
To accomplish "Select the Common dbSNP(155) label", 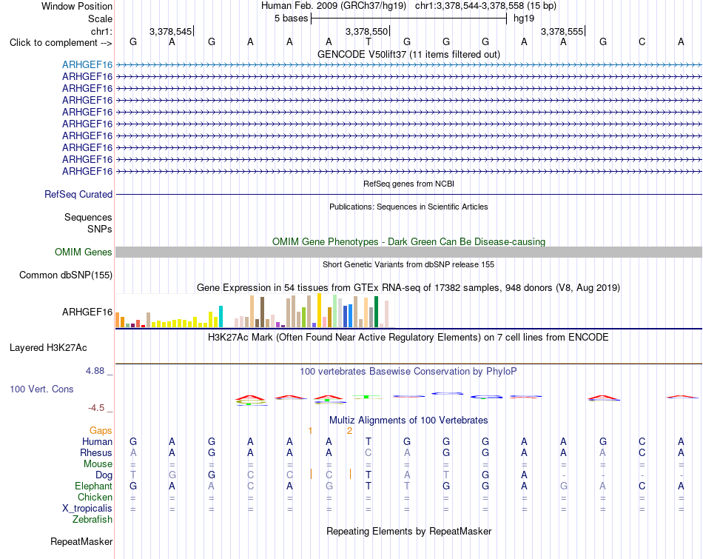I will point(66,275).
